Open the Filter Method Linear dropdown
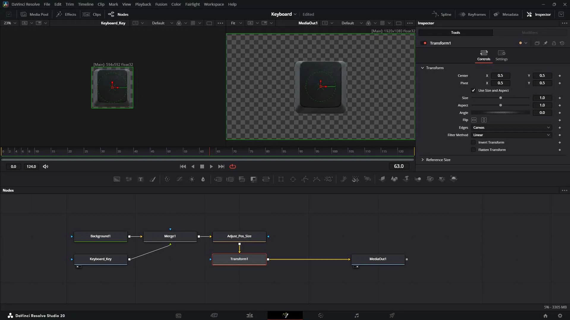Image resolution: width=570 pixels, height=320 pixels. point(511,135)
